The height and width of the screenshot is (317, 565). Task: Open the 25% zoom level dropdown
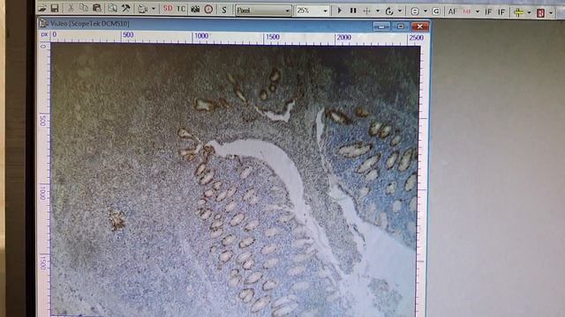(x=312, y=11)
